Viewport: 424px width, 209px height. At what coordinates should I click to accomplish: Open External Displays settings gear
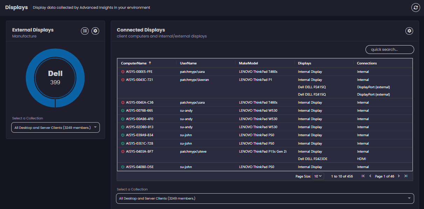[x=95, y=31]
